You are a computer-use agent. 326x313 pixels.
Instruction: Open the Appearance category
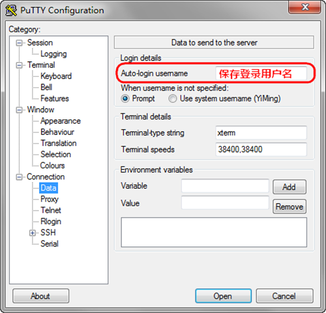coord(61,121)
